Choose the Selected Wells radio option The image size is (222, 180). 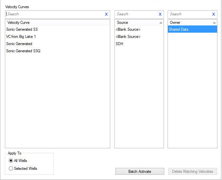pyautogui.click(x=11, y=169)
